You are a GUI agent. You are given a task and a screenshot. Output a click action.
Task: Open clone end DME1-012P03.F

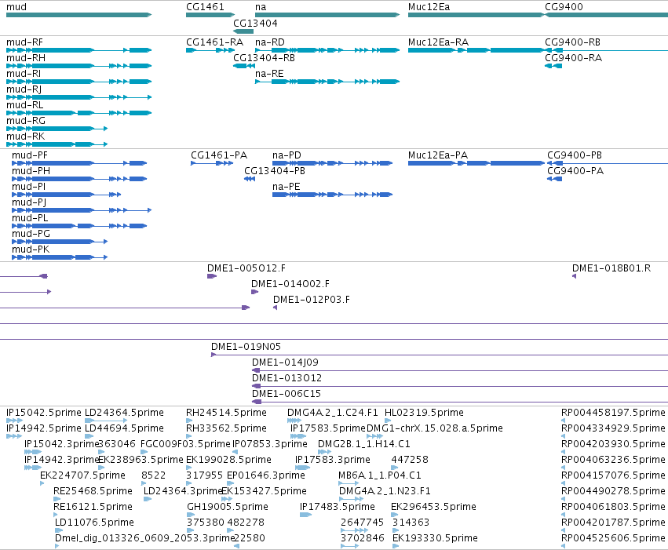pos(276,308)
